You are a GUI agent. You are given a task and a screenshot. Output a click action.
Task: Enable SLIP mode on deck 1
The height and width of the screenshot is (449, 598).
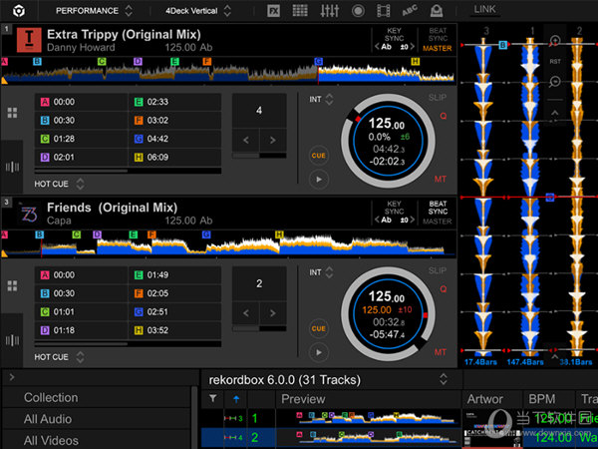tap(438, 98)
